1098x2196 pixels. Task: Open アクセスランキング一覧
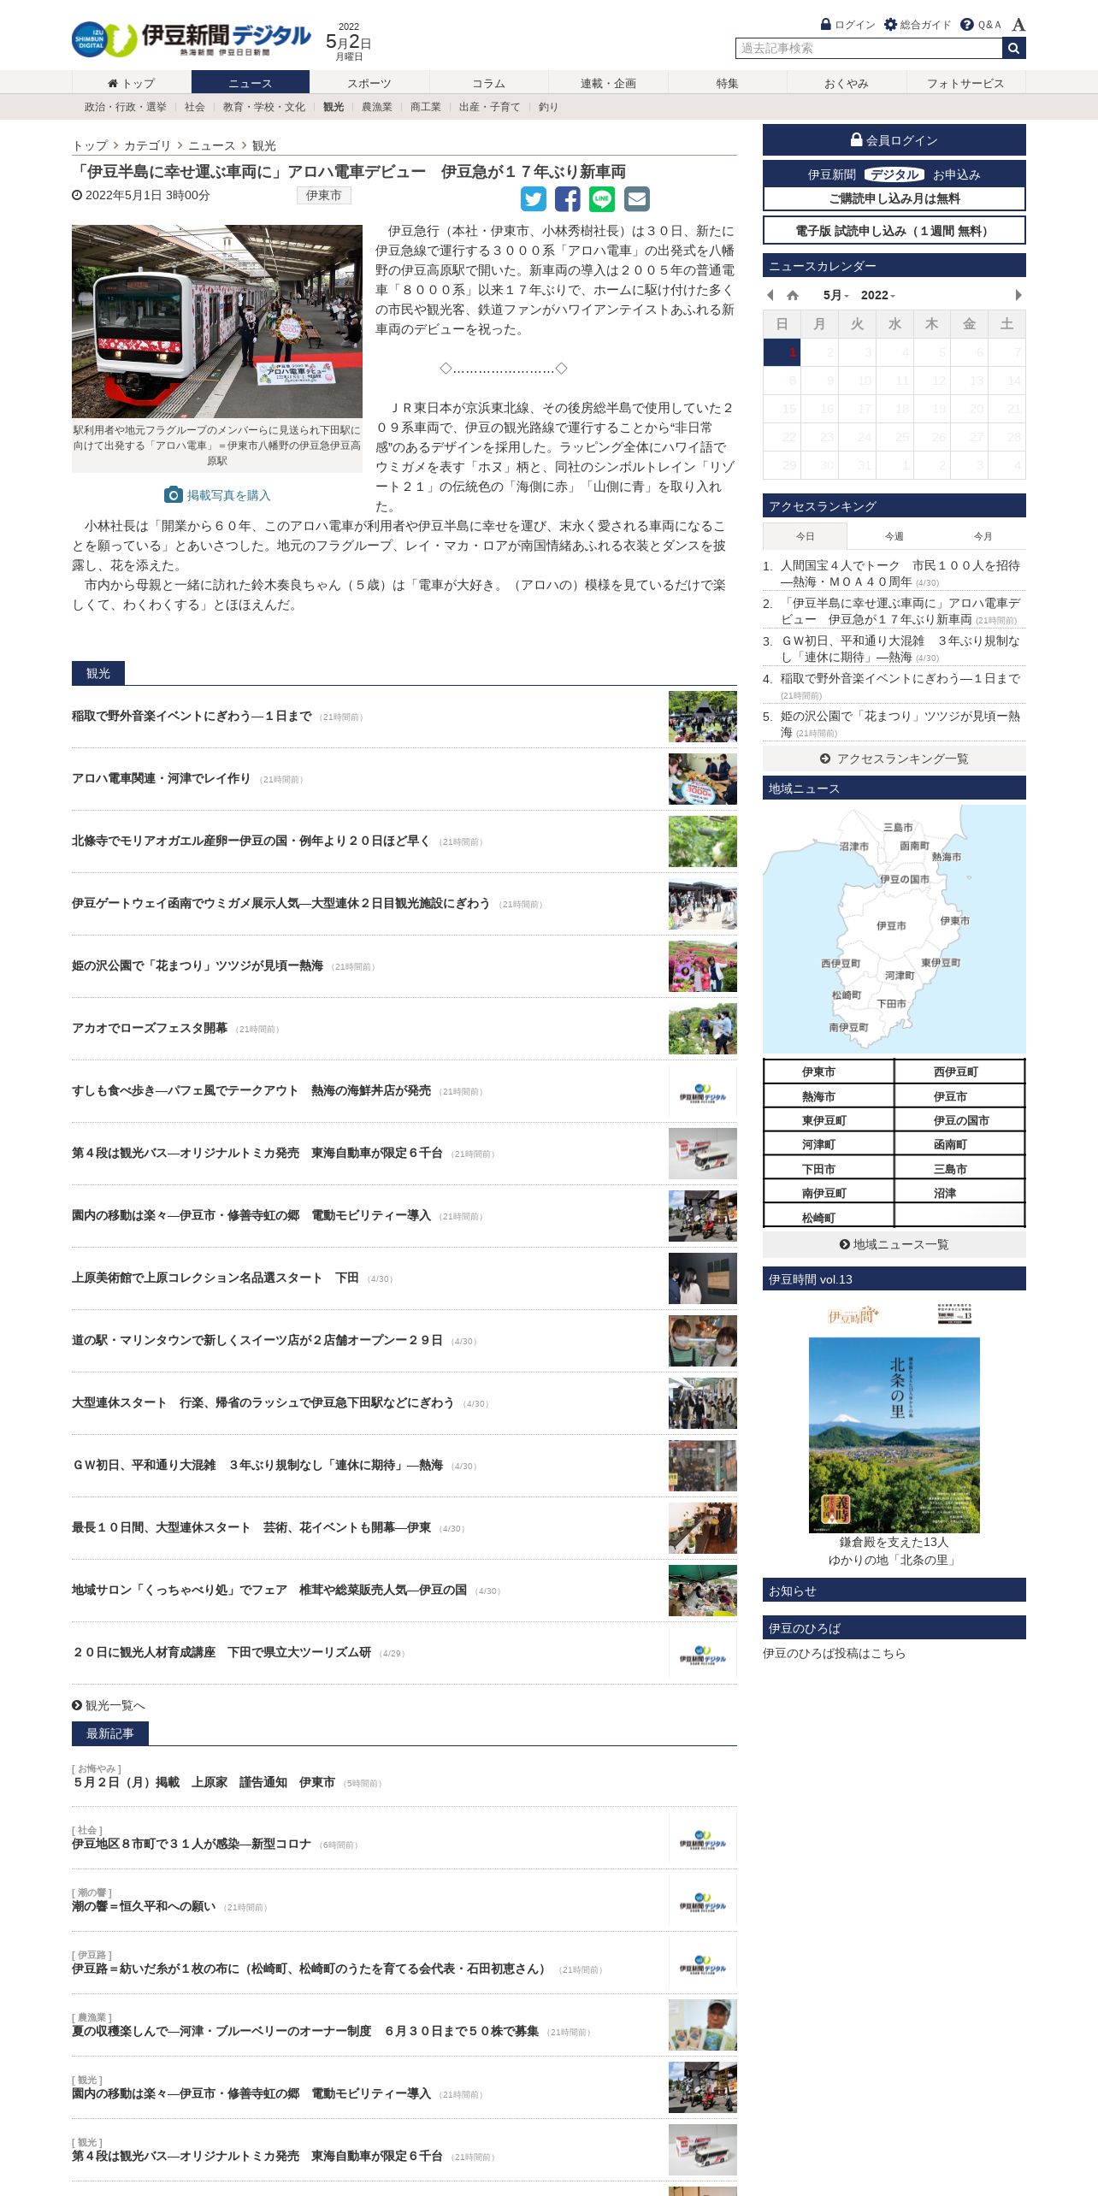click(894, 759)
